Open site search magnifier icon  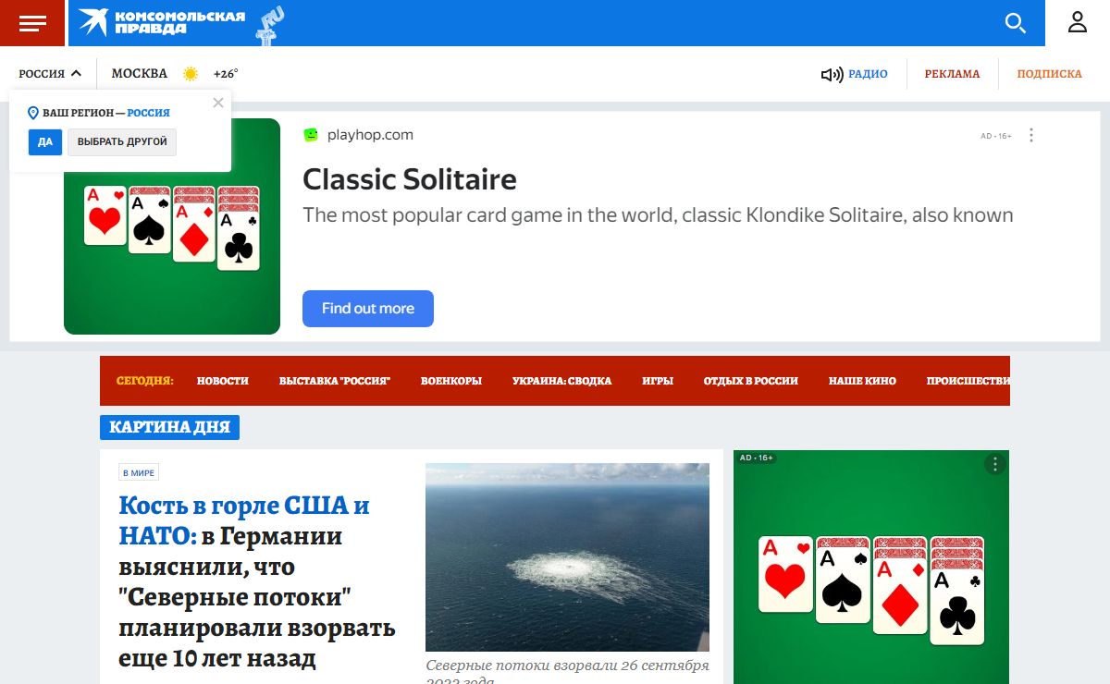point(1016,23)
